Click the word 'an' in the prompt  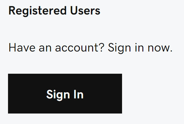point(45,48)
